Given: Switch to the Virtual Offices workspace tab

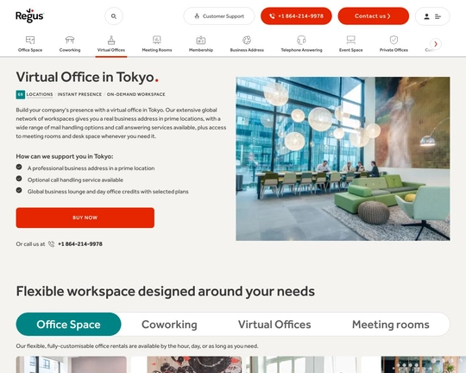Looking at the screenshot, I should pyautogui.click(x=274, y=325).
